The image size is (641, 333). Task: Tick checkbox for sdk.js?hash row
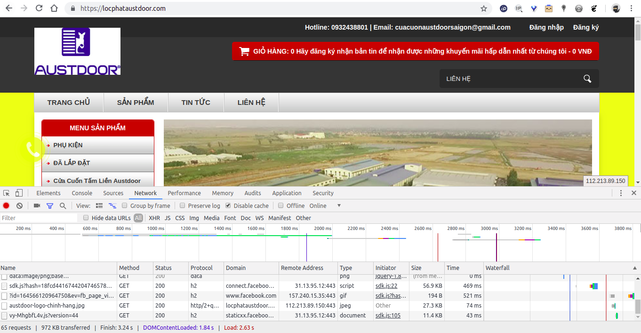(4, 286)
